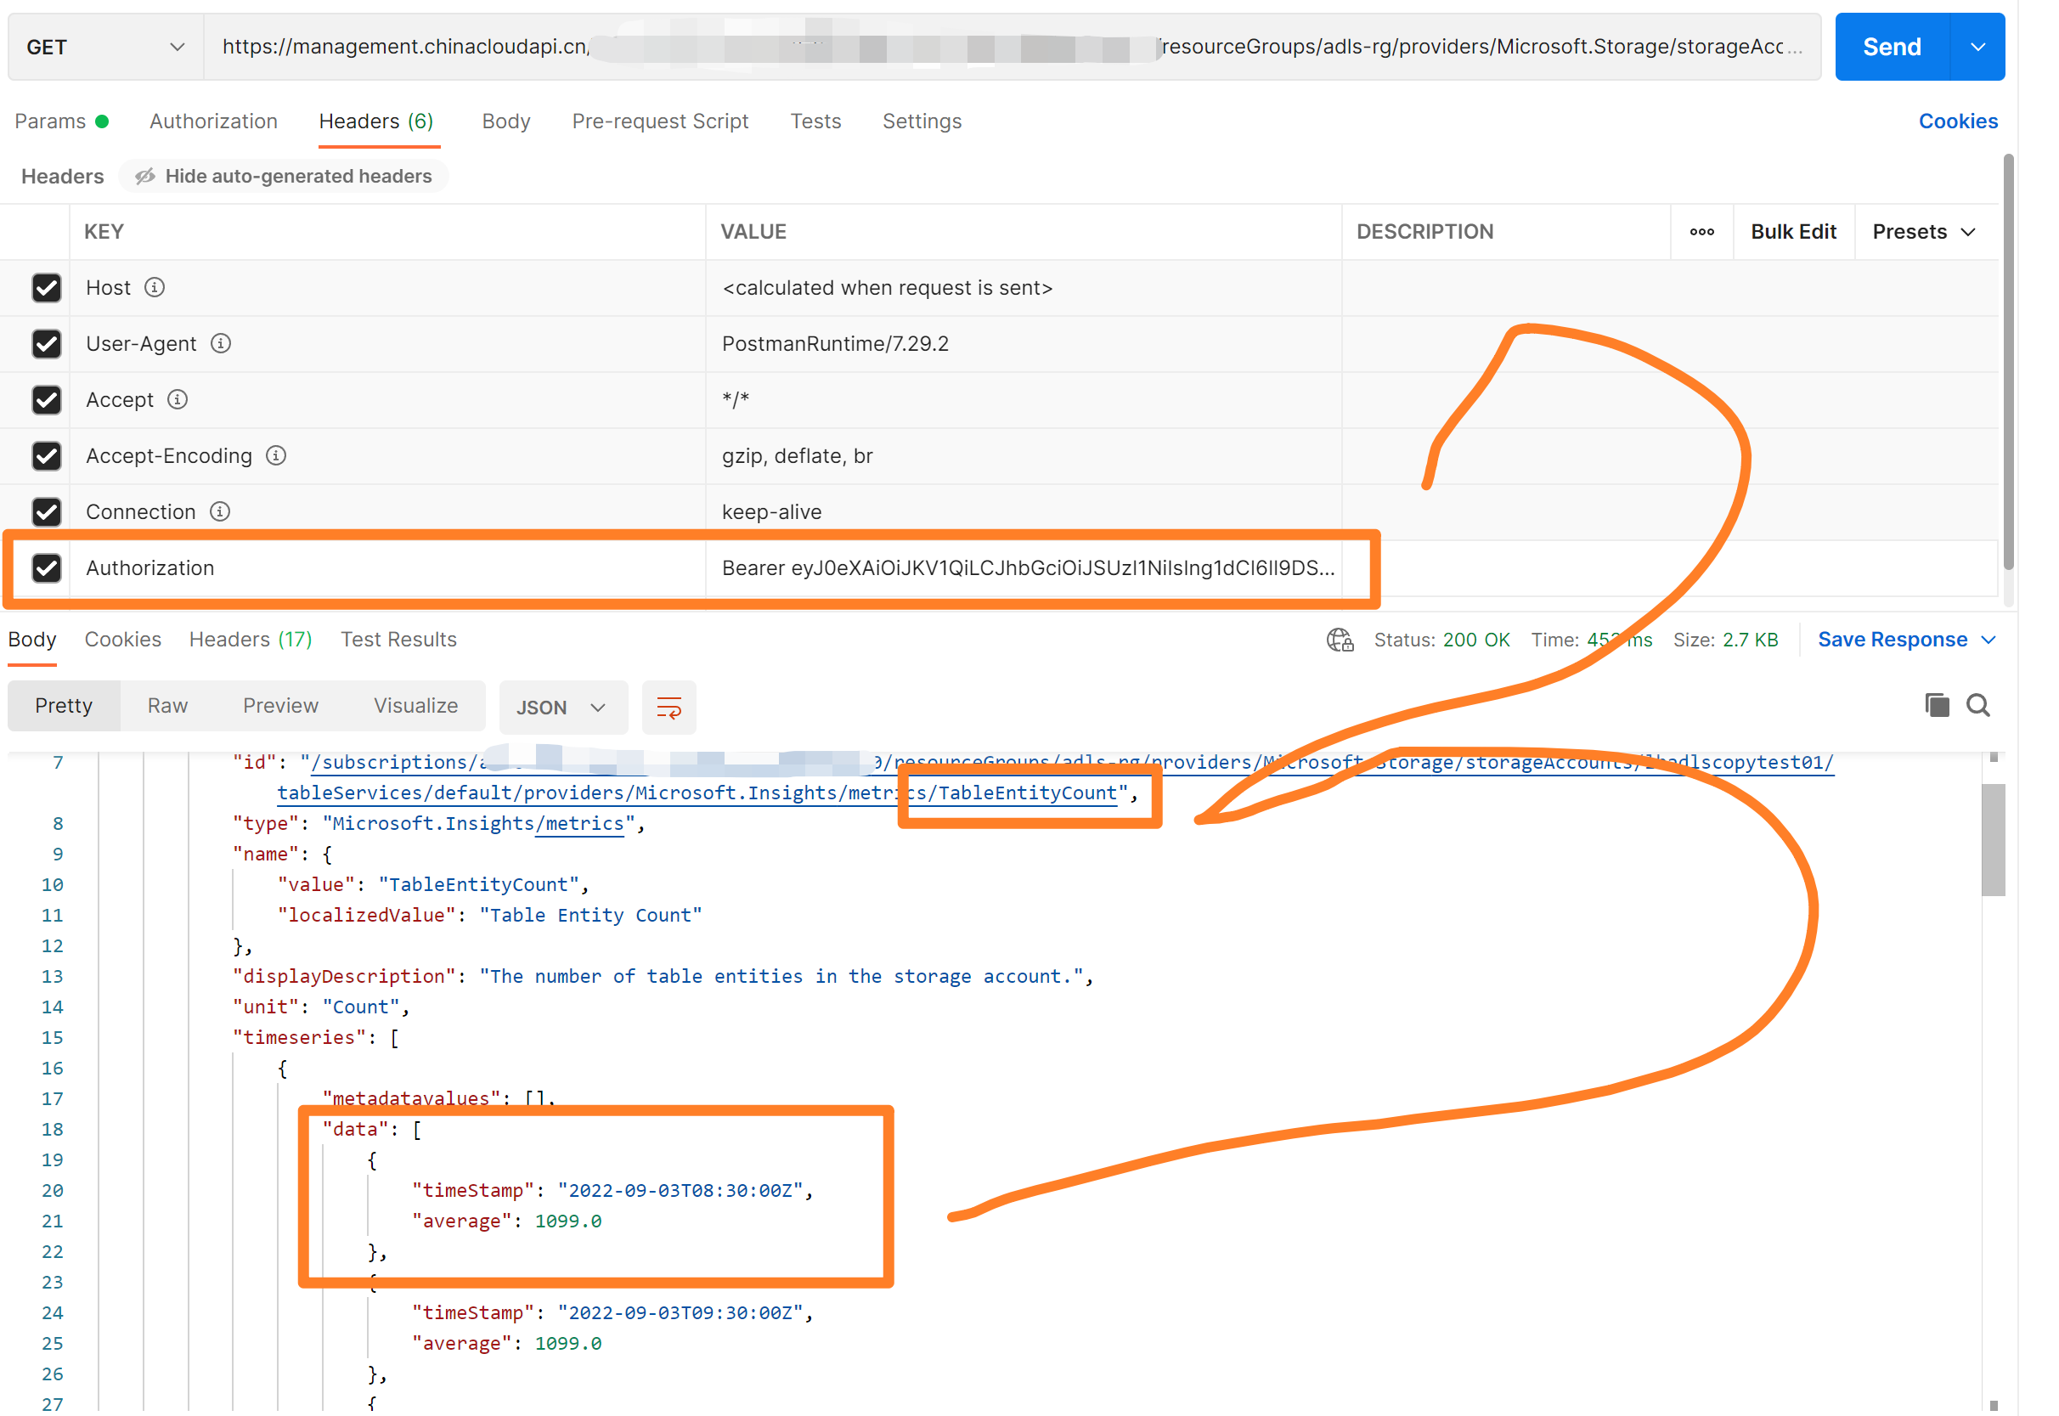Select the Raw response view tab

point(166,706)
